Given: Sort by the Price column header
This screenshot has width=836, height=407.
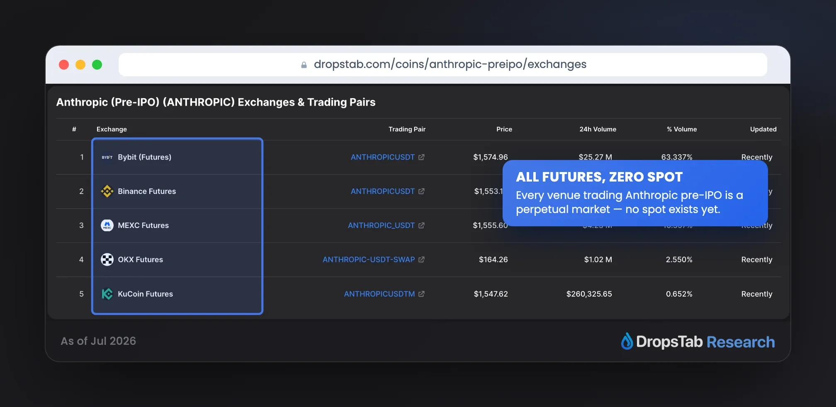Looking at the screenshot, I should (x=504, y=129).
